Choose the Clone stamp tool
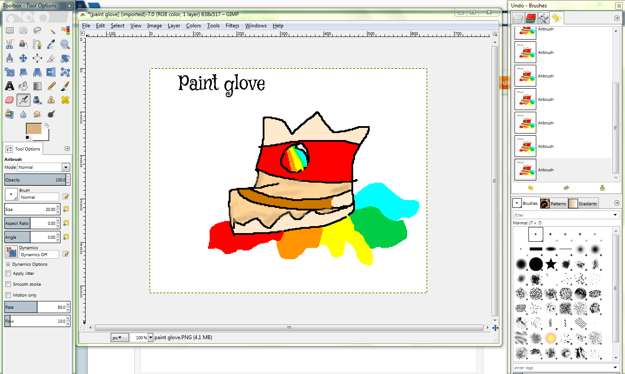625x374 pixels. [51, 100]
